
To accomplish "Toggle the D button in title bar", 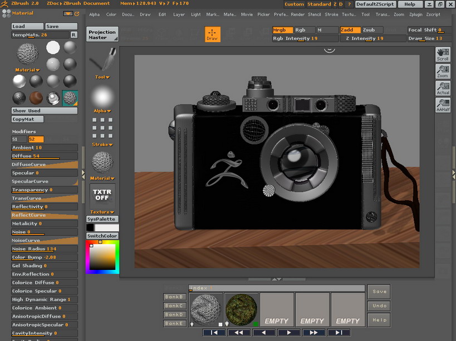I will click(341, 4).
